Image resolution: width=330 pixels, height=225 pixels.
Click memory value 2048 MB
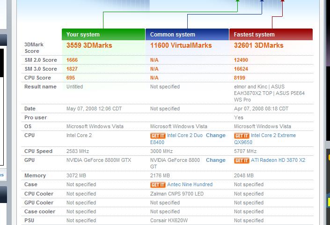[244, 175]
